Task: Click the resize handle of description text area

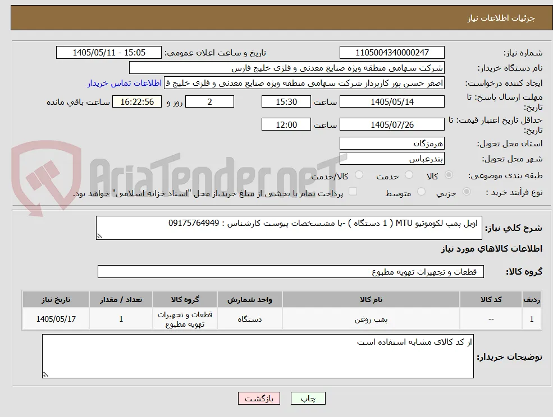Action: click(99, 237)
